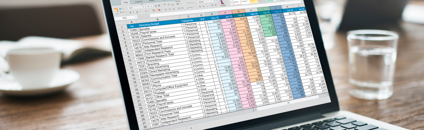This screenshot has width=424, height=130.
Task: Select blue column J header
Action: [276, 8]
